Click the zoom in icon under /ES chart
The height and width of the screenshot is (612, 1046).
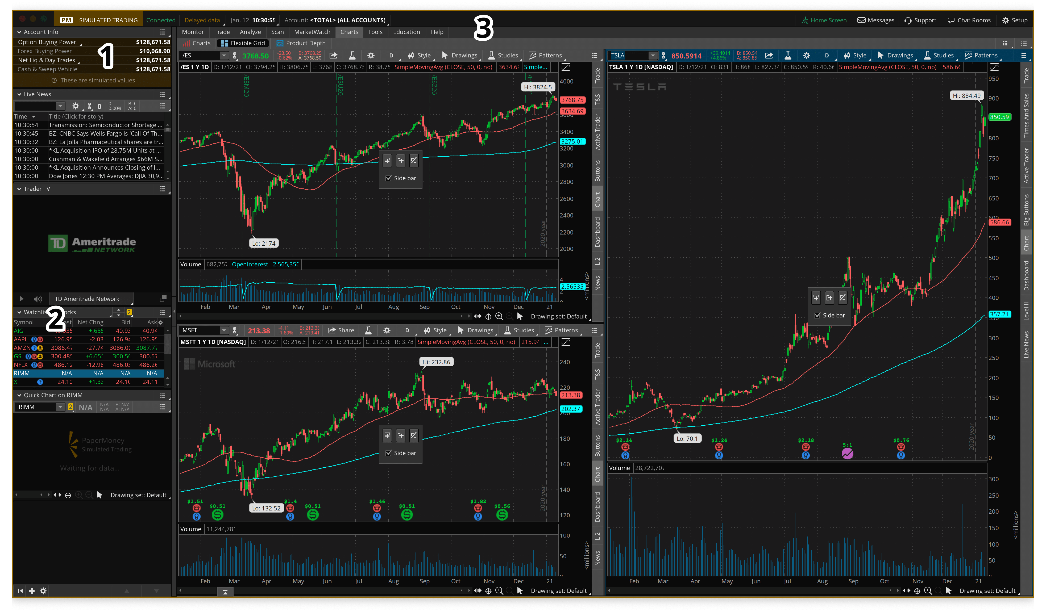tap(499, 317)
